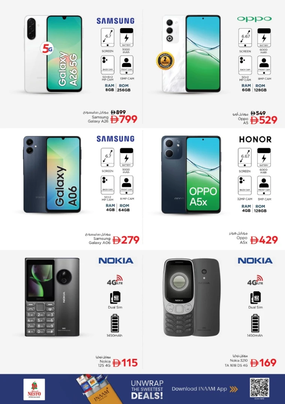Click the 6000 mAh battery icon for Oppo A5

pos(264,38)
